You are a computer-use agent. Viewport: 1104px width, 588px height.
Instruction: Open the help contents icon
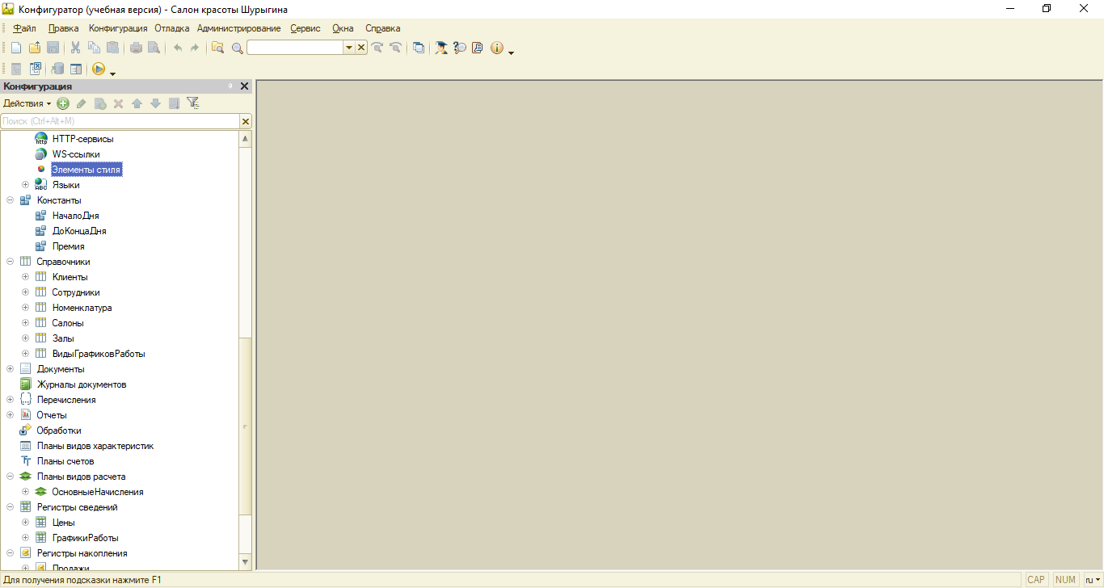point(478,48)
